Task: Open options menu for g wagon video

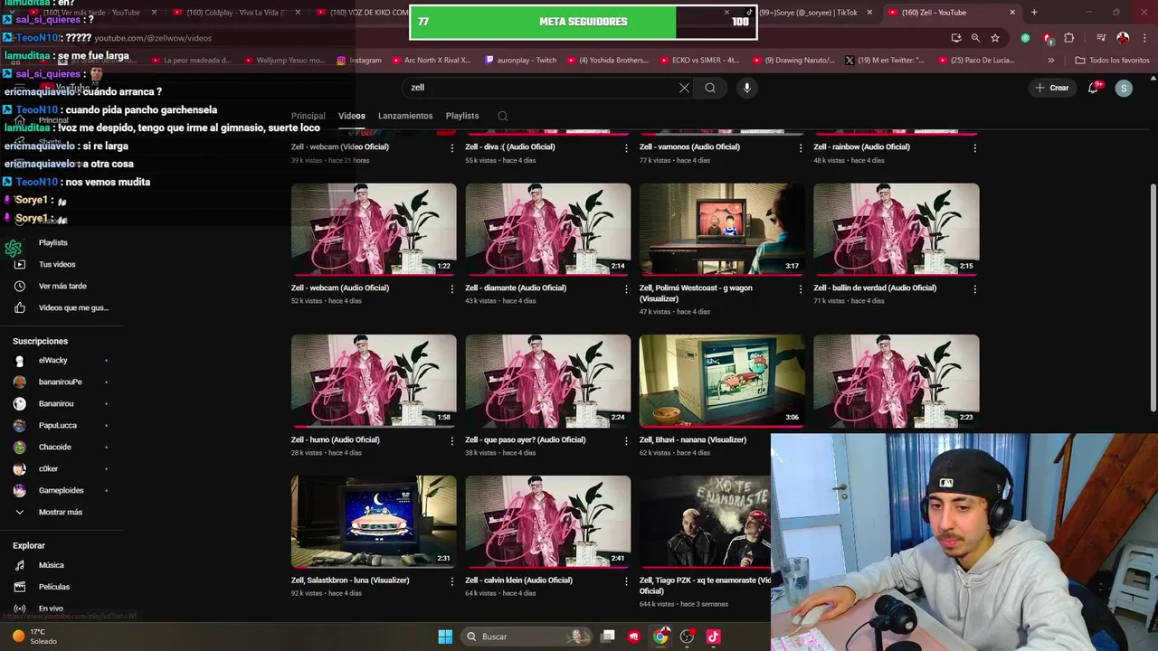Action: click(800, 289)
